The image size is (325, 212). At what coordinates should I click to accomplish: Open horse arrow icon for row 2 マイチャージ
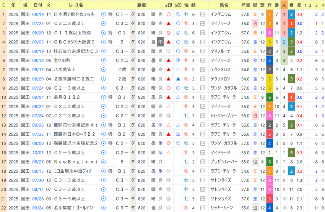tap(203, 24)
